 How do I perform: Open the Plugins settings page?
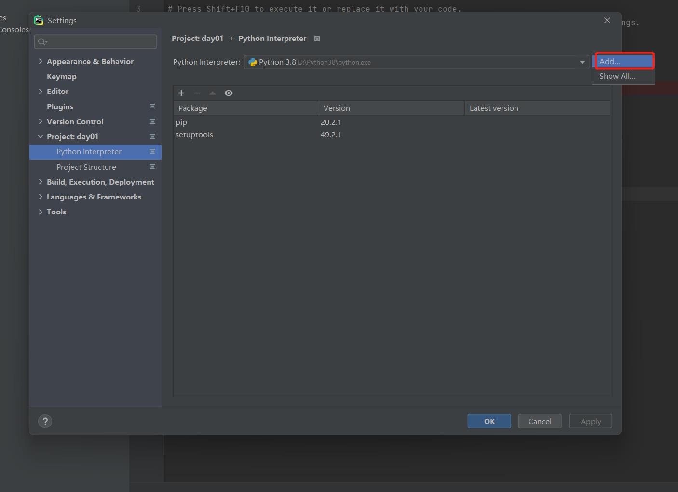coord(60,106)
